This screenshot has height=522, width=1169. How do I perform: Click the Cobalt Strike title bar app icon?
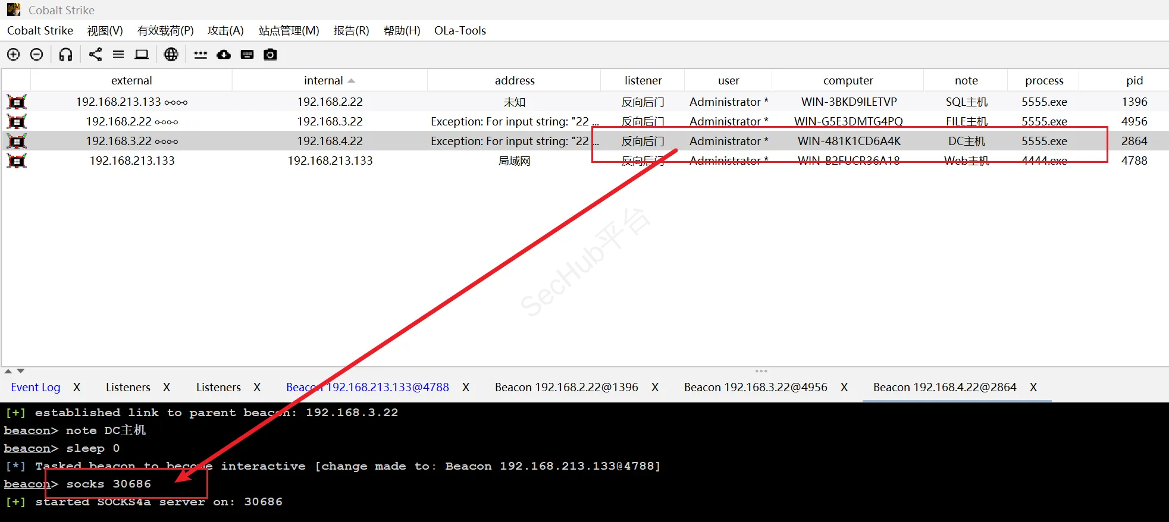[x=14, y=10]
